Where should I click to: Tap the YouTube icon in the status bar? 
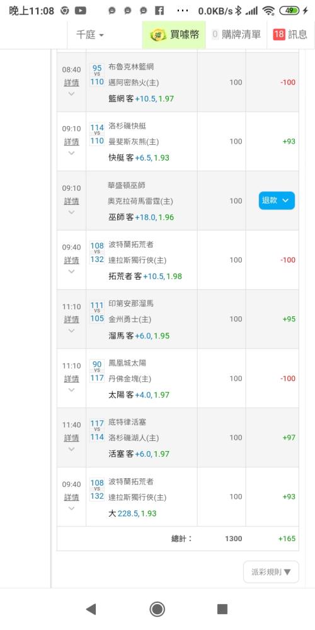click(x=81, y=11)
